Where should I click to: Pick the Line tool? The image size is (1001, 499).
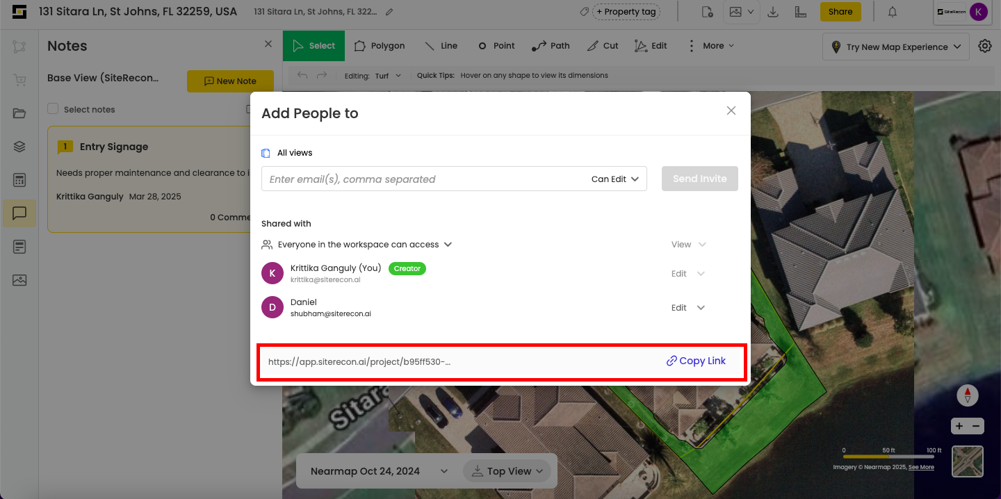[x=441, y=46]
